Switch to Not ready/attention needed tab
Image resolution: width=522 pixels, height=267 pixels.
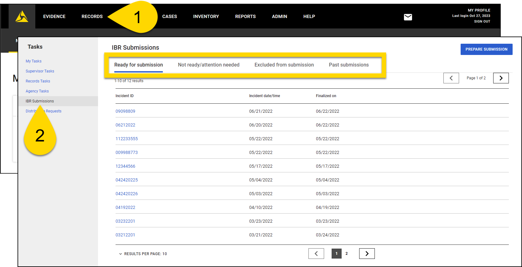(x=209, y=65)
